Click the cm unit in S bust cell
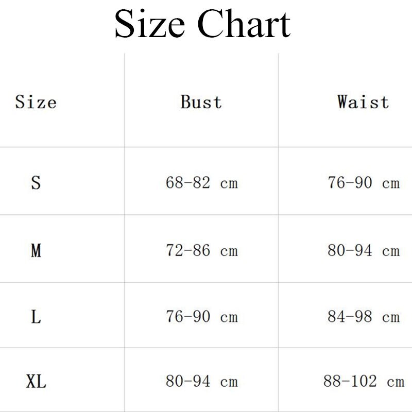 click(x=229, y=184)
